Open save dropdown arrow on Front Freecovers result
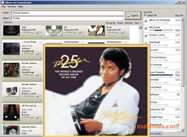This screenshot has height=137, width=187. tap(125, 32)
